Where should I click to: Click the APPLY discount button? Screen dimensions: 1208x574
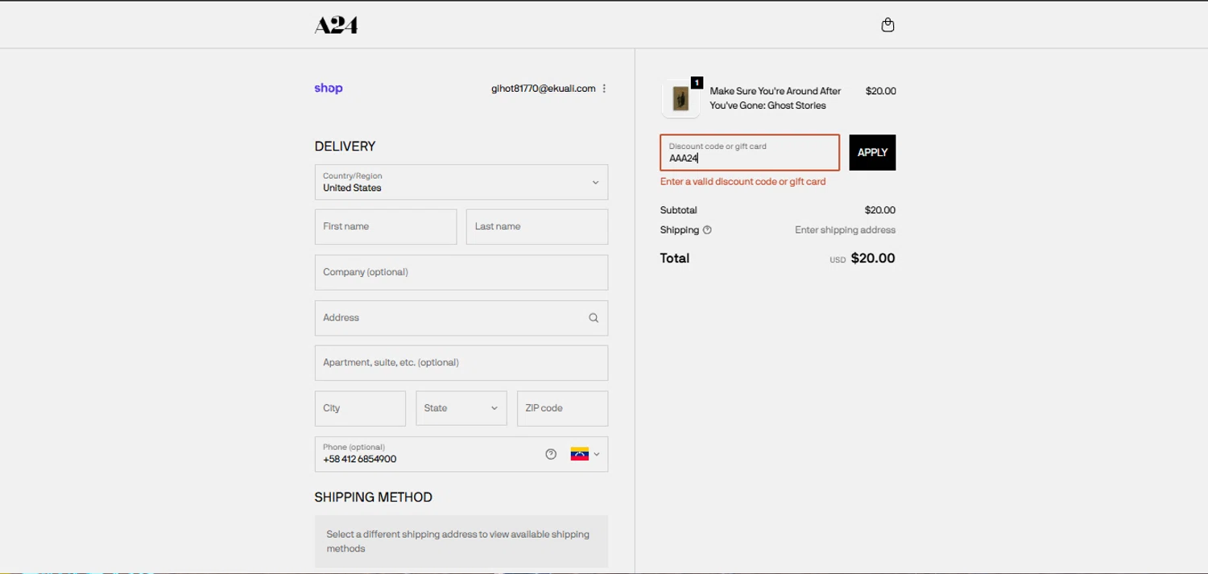872,152
